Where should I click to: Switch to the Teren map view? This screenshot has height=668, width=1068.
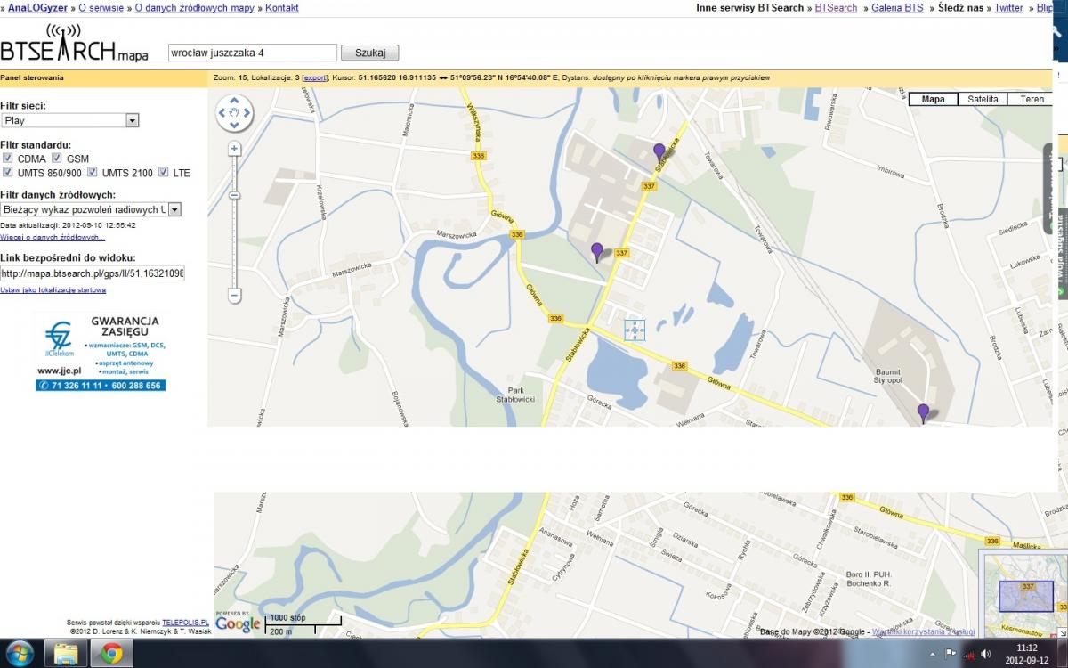pos(1032,100)
